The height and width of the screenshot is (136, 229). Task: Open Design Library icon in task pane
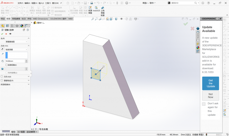[198, 36]
